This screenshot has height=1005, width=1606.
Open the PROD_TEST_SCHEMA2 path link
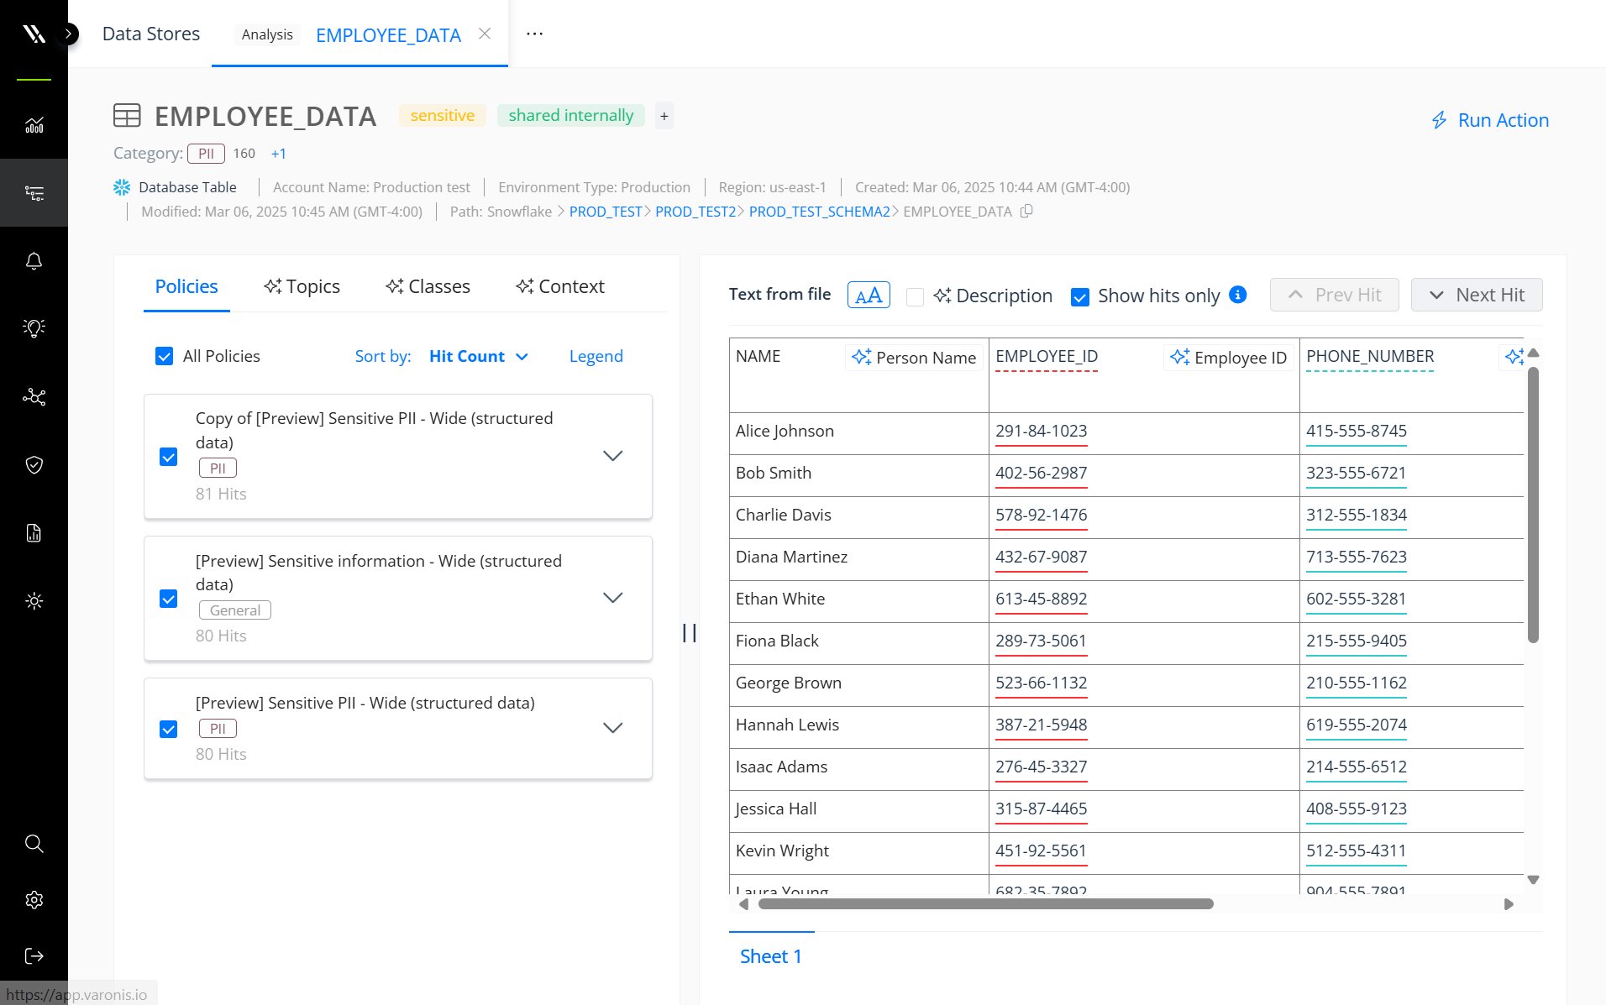tap(819, 212)
